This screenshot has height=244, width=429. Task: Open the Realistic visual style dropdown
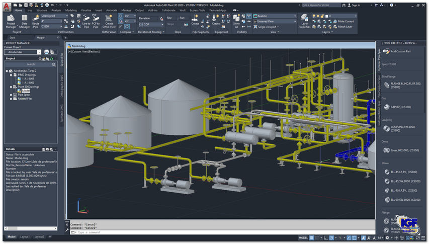click(275, 16)
